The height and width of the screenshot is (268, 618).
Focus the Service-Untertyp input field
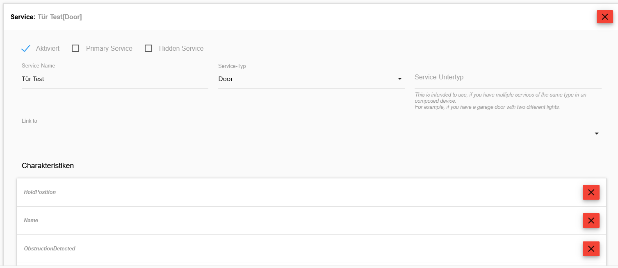[x=508, y=79]
